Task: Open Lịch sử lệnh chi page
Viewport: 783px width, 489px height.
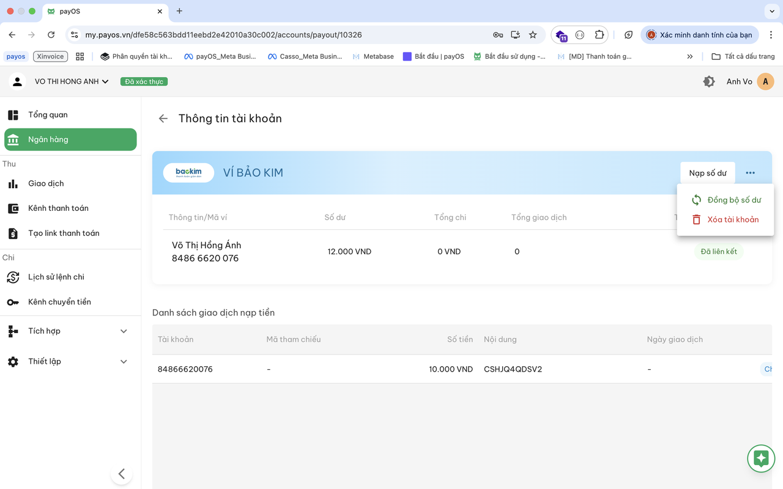Action: 56,277
